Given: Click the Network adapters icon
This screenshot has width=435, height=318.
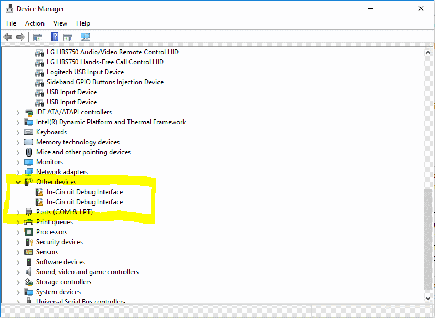Looking at the screenshot, I should click(29, 172).
